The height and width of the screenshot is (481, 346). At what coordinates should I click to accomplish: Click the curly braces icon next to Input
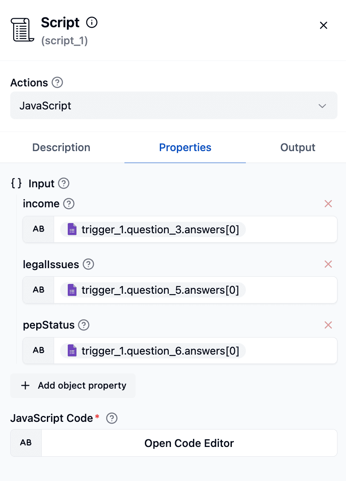(x=16, y=183)
